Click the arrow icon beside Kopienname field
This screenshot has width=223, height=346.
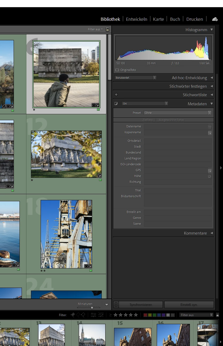tap(210, 133)
